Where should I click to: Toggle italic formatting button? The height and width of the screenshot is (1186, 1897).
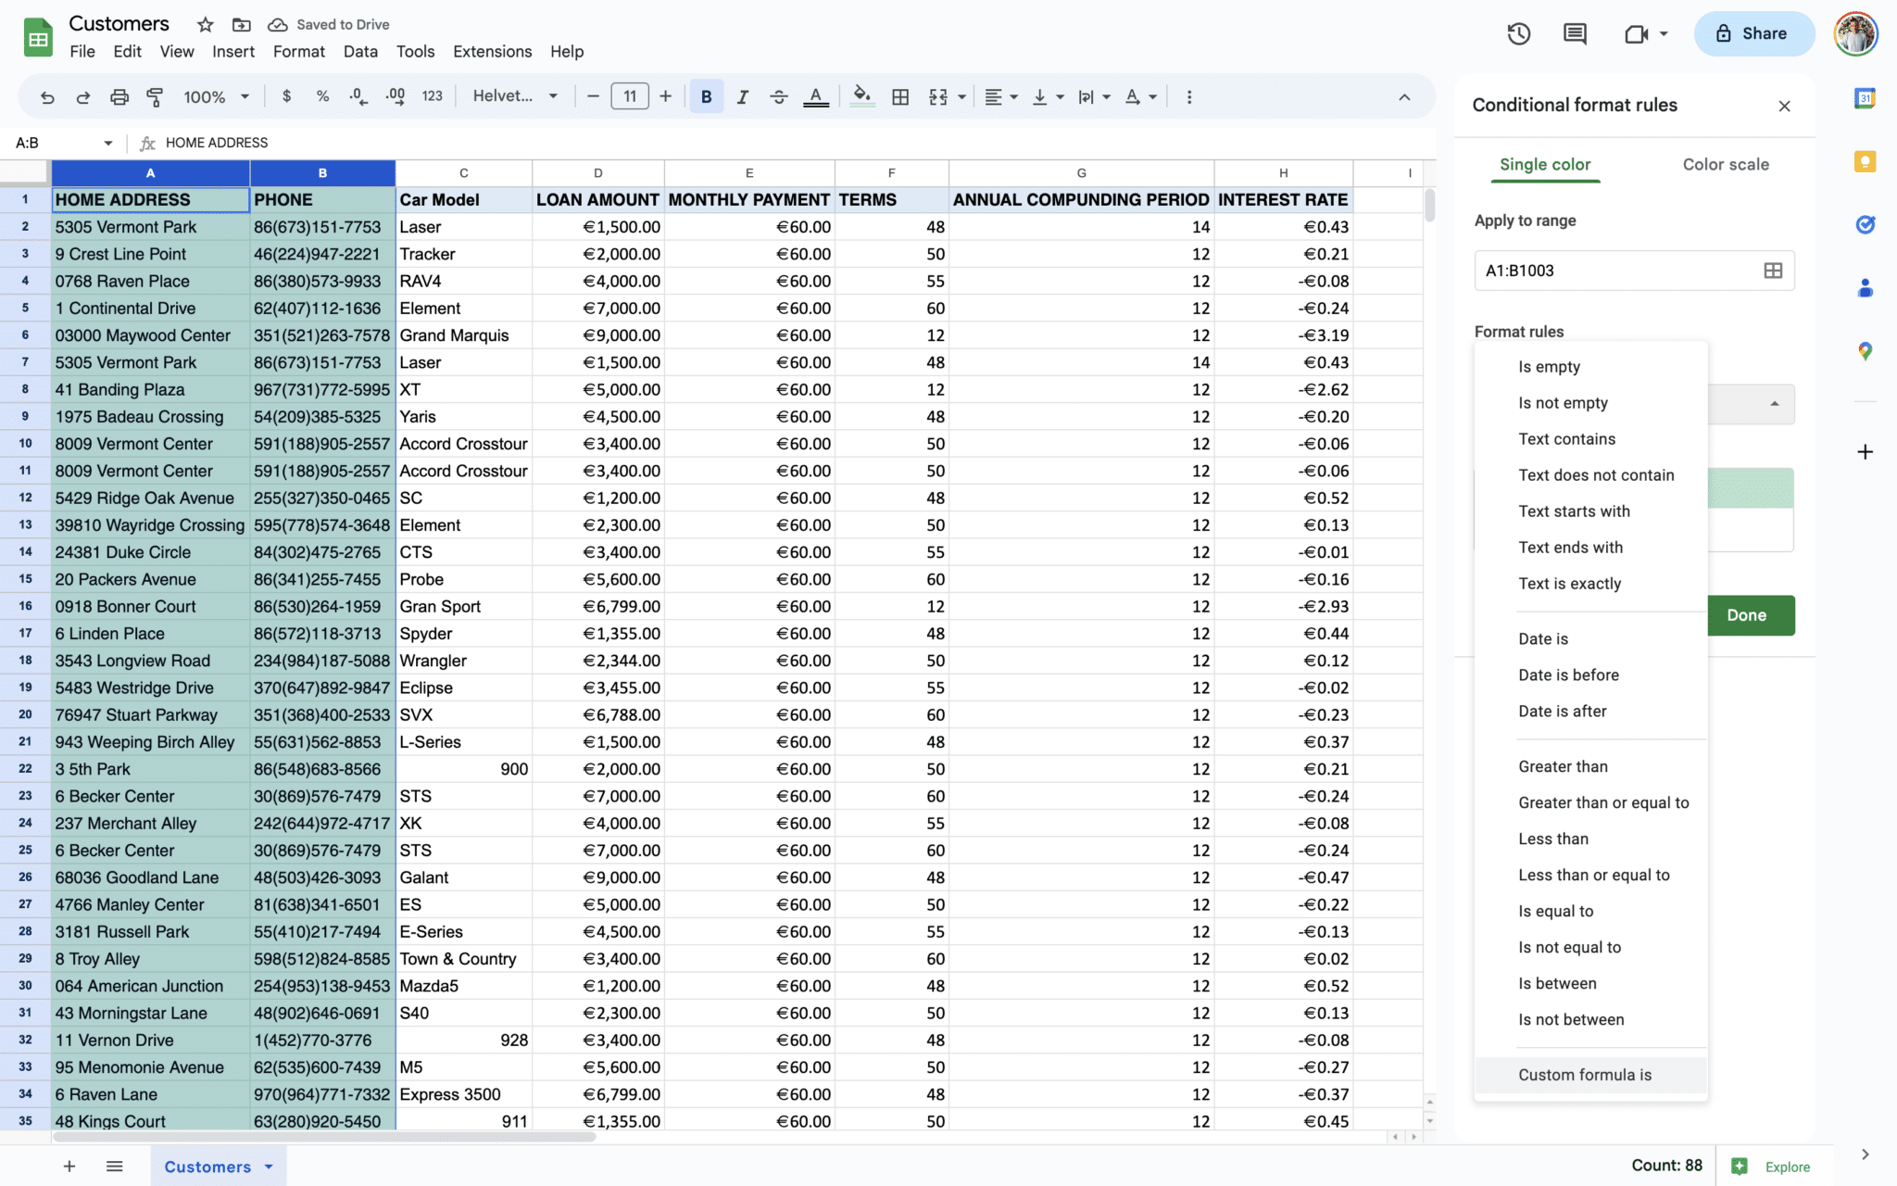click(742, 96)
